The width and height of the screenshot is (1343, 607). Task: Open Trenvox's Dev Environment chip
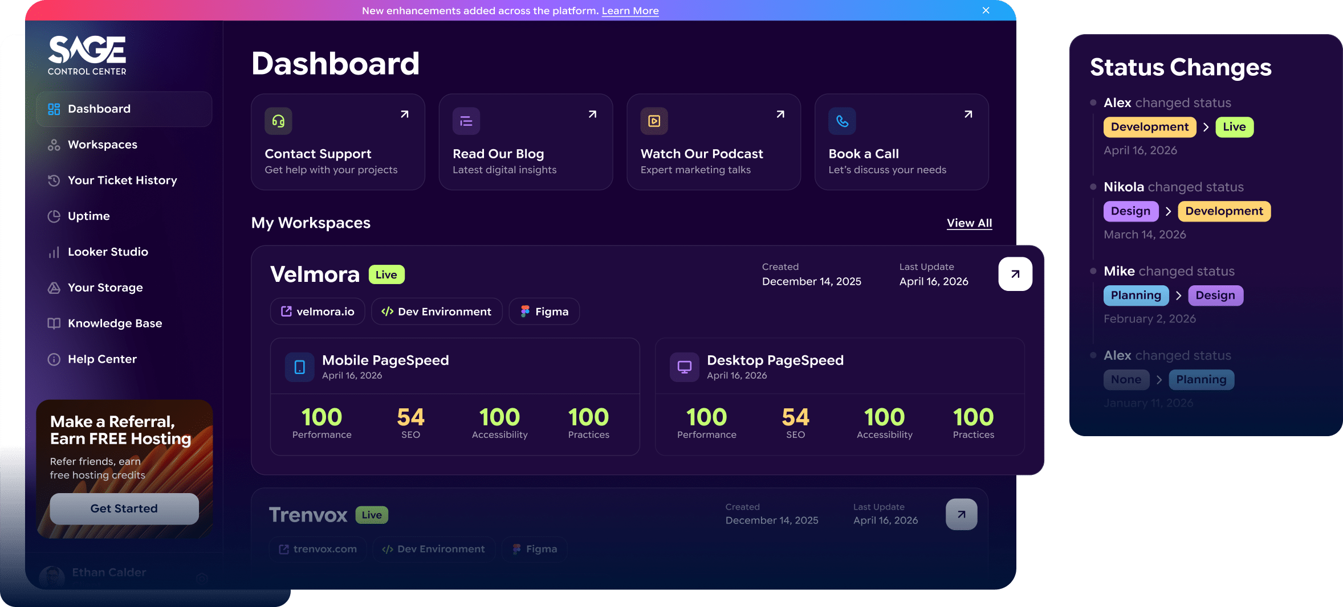434,549
